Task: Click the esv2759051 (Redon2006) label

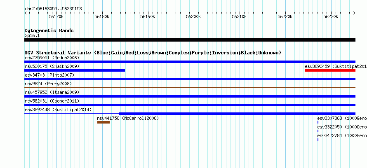Action: [52, 58]
